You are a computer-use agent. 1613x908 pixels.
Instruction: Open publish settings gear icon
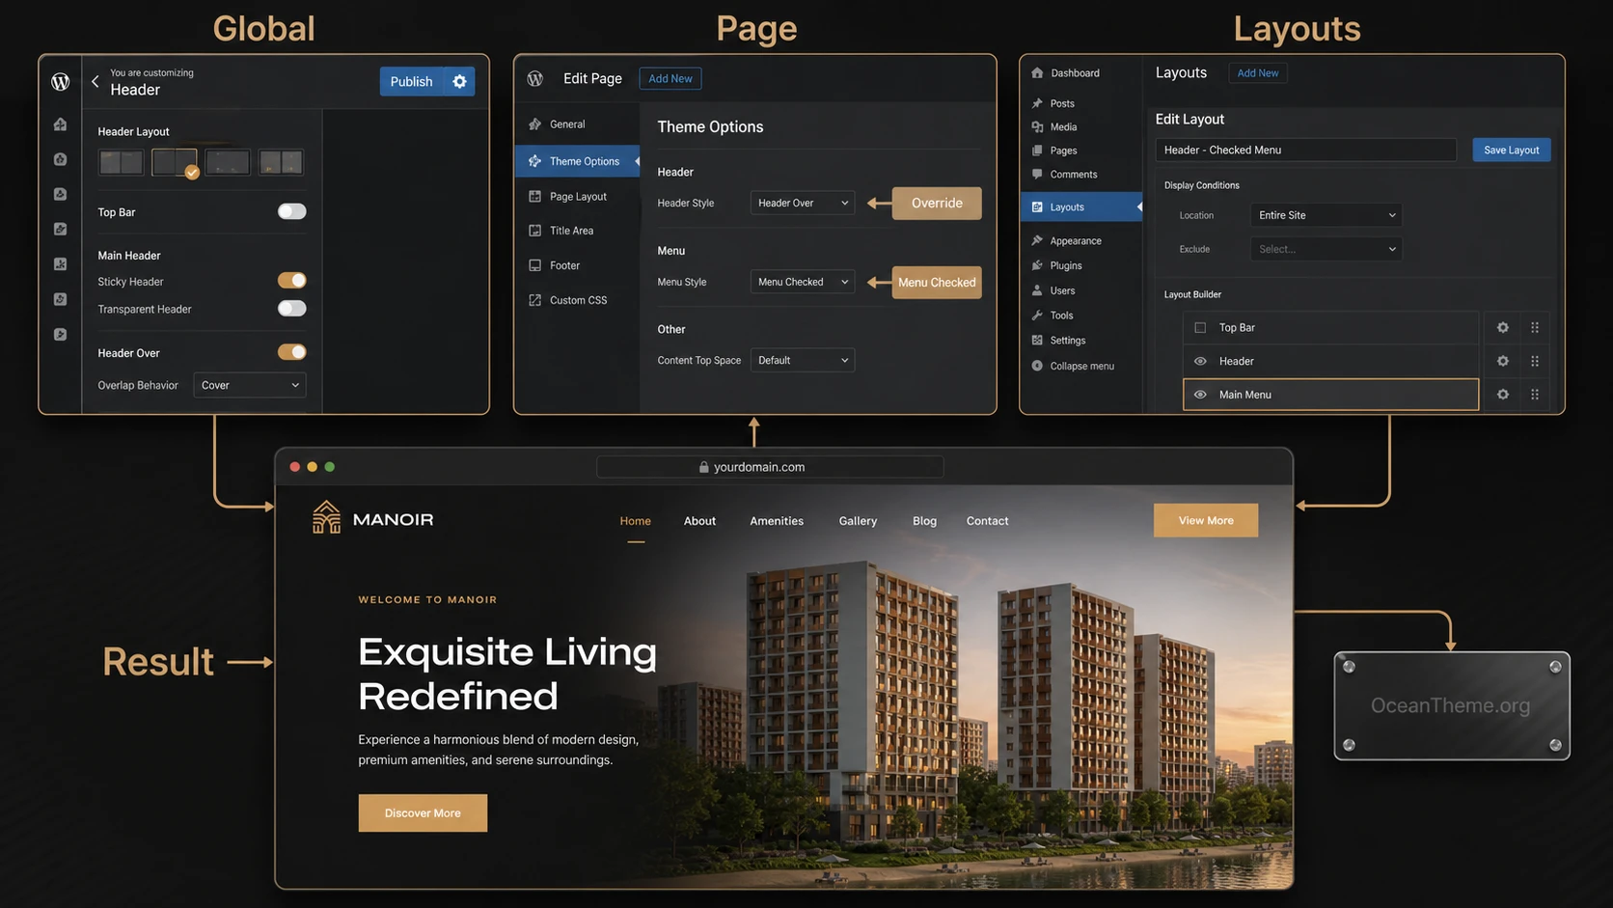click(x=460, y=81)
